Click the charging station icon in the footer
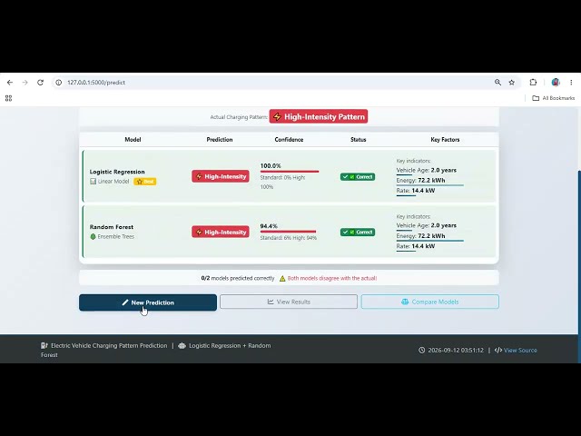 coord(44,345)
